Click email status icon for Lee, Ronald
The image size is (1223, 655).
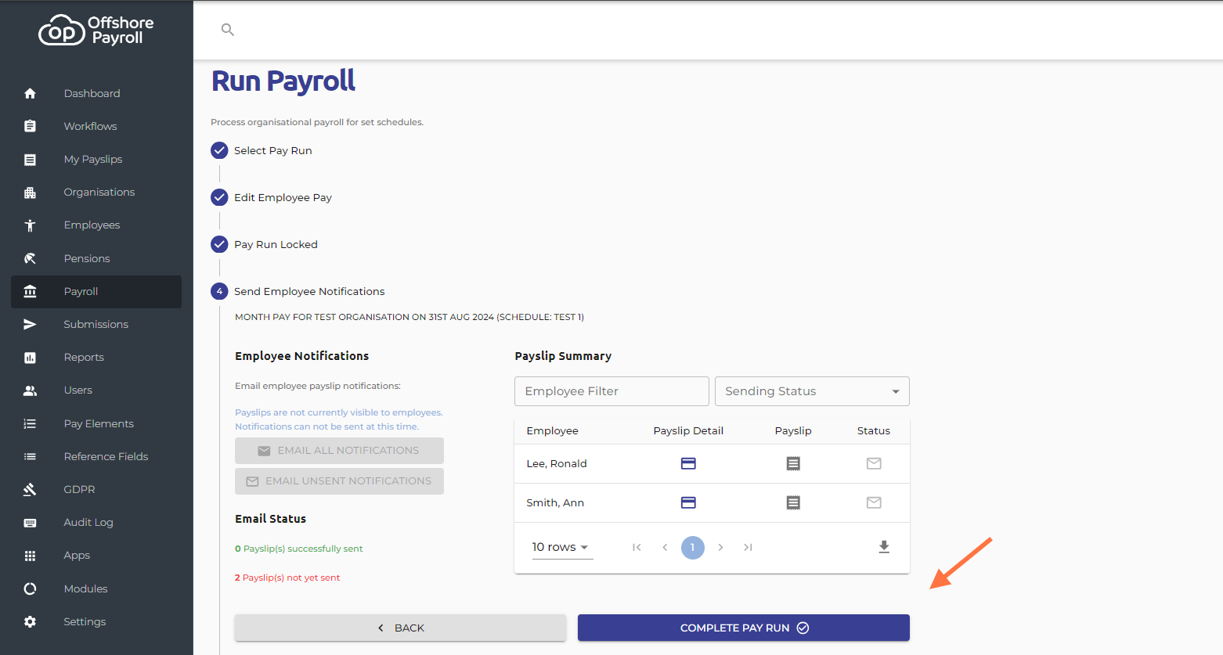tap(874, 463)
